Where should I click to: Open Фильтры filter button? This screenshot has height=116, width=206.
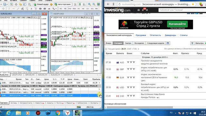(198, 43)
